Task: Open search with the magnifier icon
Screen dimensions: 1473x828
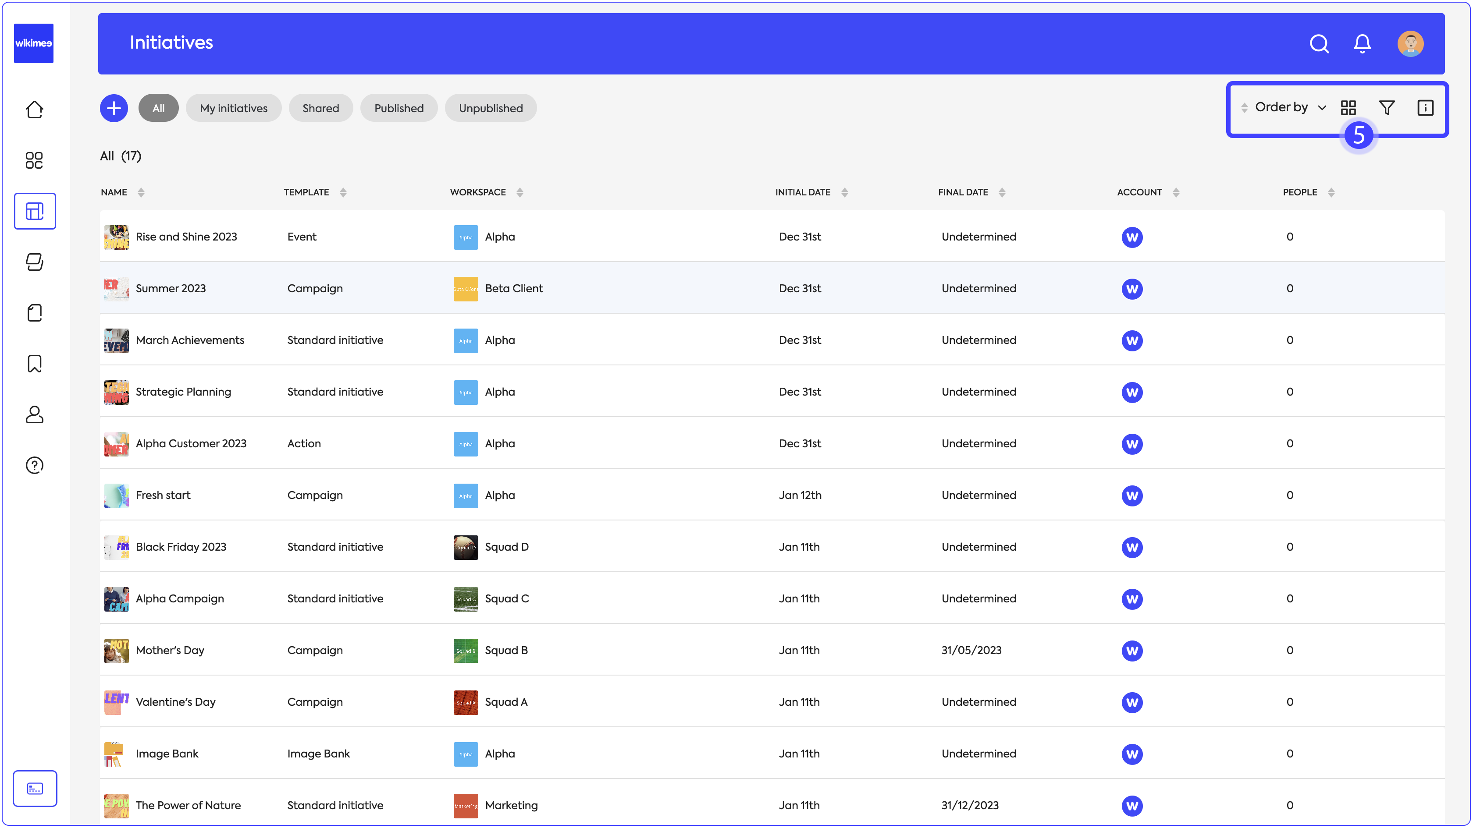Action: coord(1319,43)
